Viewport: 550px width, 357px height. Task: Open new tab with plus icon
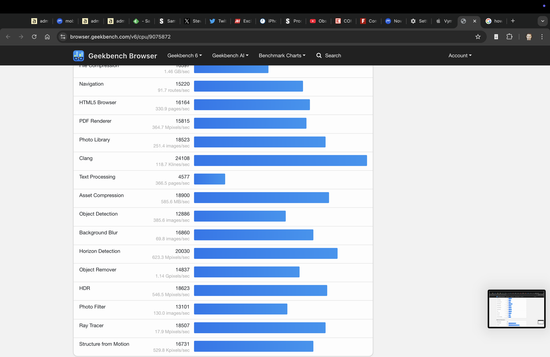click(513, 21)
